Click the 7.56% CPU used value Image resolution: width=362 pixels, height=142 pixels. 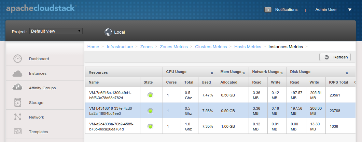point(208,111)
